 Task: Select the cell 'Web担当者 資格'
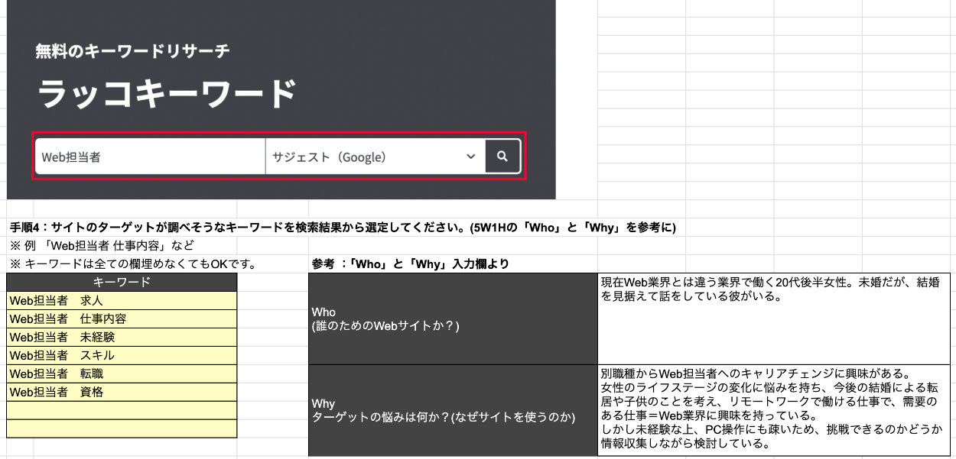[x=122, y=392]
